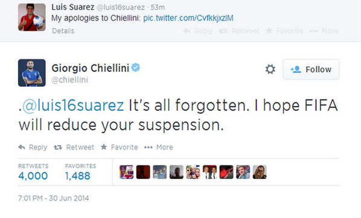
Task: Click the retweet icon under Chiellini's tweet
Action: [x=58, y=148]
